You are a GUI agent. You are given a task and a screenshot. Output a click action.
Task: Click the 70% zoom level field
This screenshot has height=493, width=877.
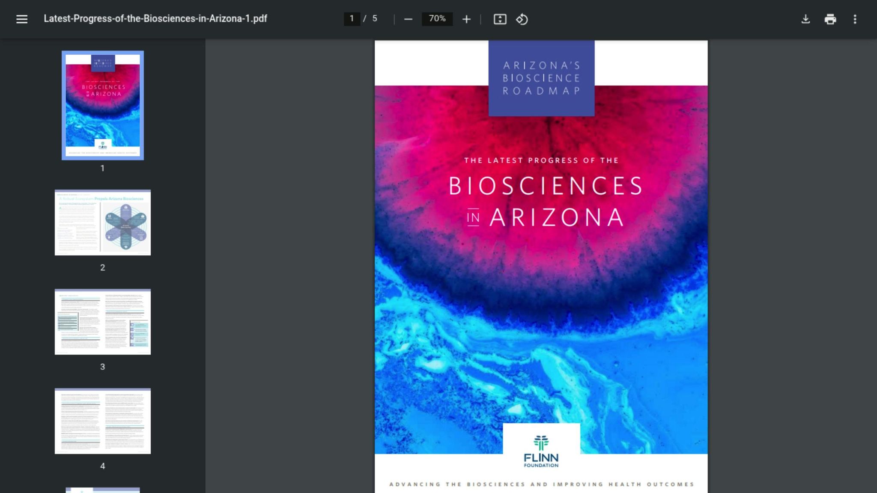[437, 19]
